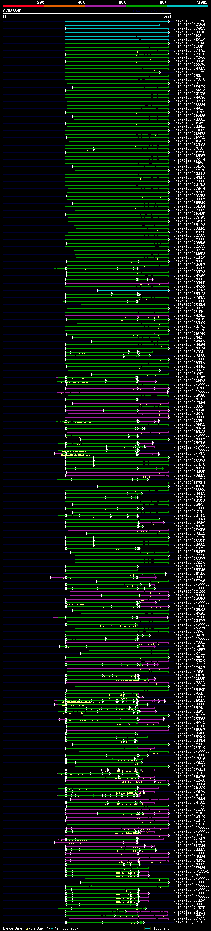Click hit label UniRef100_B6SP74
Screen dimensions: 211x931
tap(189, 188)
